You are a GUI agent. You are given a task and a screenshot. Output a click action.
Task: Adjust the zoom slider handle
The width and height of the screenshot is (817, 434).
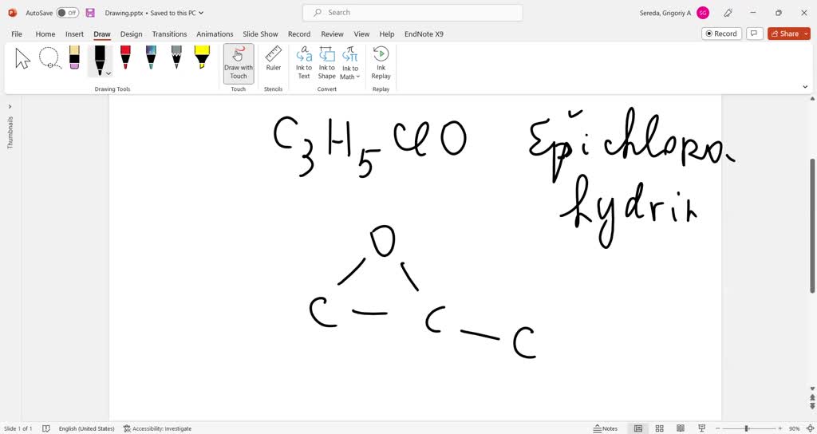pos(746,428)
